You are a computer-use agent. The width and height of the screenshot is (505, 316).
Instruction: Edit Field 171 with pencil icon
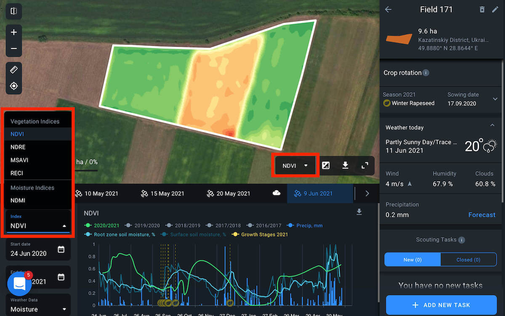(495, 9)
